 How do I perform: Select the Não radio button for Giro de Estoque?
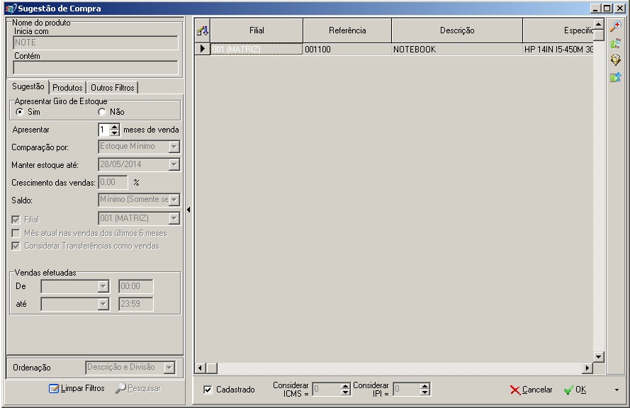[x=102, y=112]
